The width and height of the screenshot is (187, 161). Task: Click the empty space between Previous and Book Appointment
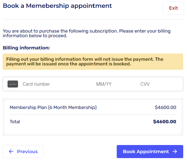[x=80, y=151]
